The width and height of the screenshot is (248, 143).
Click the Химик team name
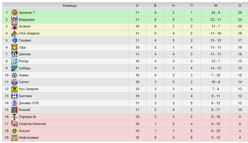click(x=24, y=75)
